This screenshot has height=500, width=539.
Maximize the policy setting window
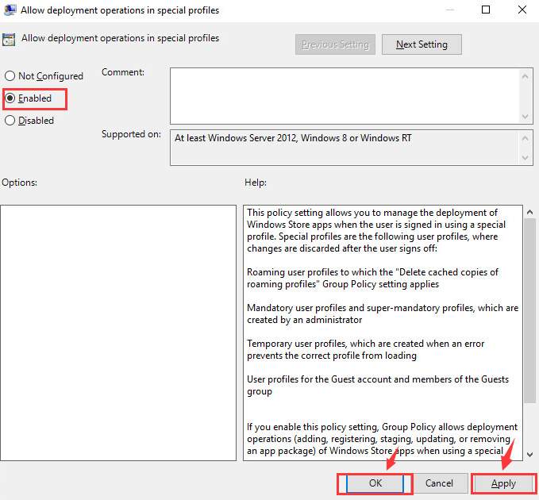[x=486, y=10]
